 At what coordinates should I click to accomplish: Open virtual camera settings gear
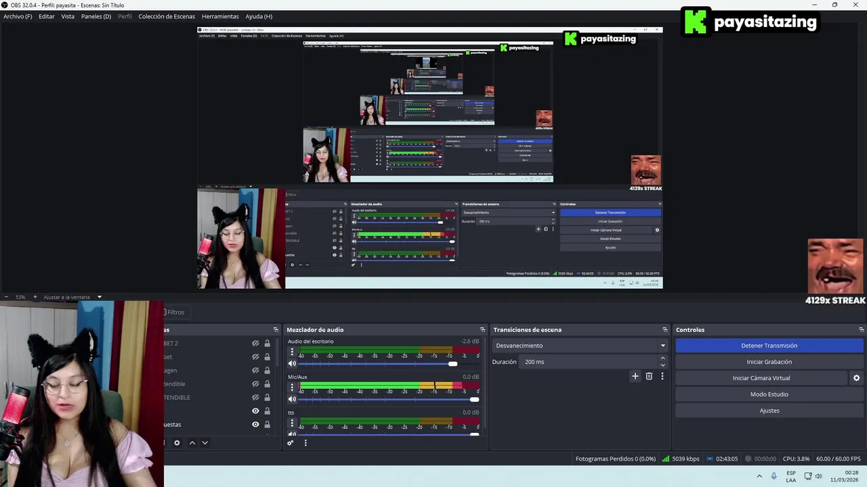[x=856, y=378]
